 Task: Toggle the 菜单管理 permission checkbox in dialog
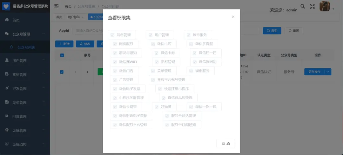(153, 71)
